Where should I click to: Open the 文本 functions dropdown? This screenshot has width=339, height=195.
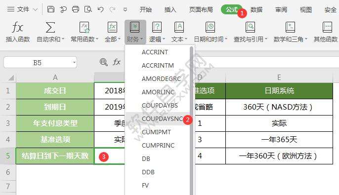click(x=179, y=39)
